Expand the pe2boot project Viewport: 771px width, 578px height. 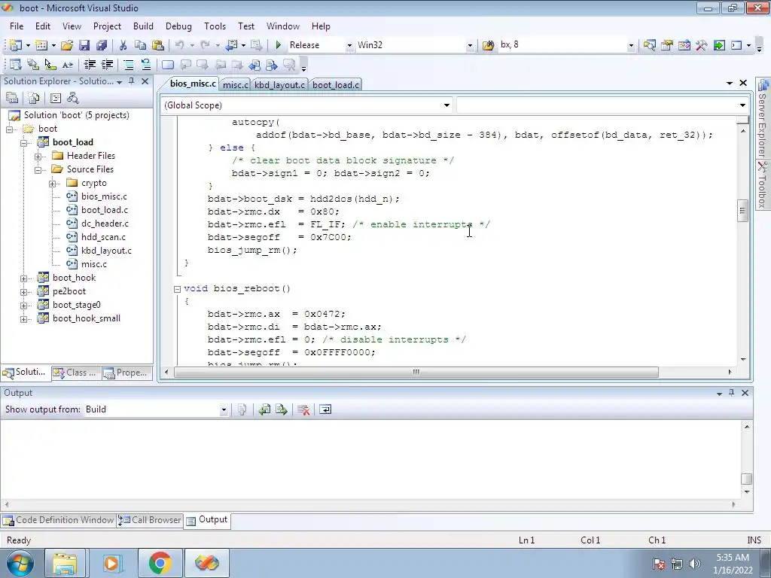click(x=23, y=292)
